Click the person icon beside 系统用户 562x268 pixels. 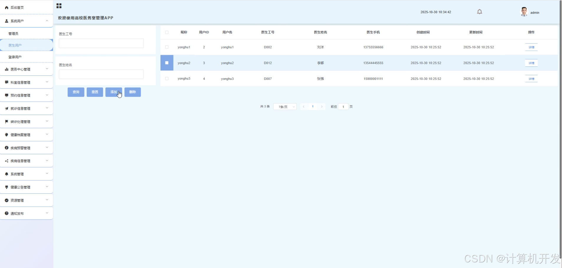(x=6, y=21)
